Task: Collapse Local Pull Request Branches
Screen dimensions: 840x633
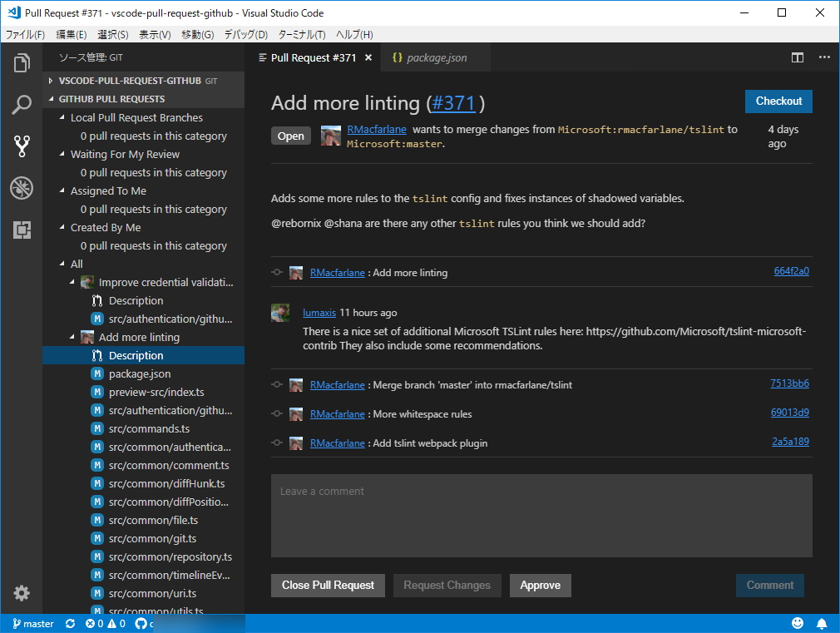Action: pos(62,116)
